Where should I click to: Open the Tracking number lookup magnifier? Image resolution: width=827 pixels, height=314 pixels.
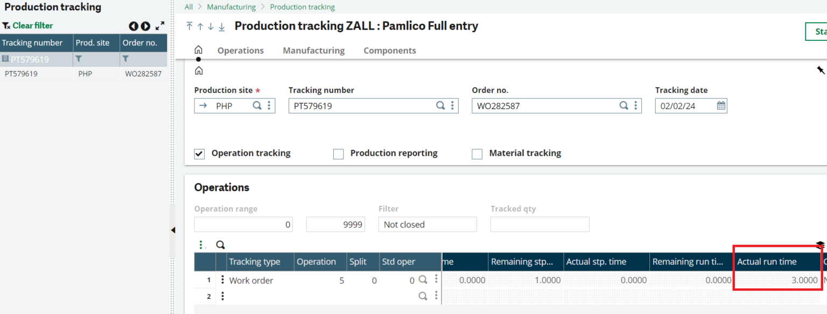click(x=440, y=105)
